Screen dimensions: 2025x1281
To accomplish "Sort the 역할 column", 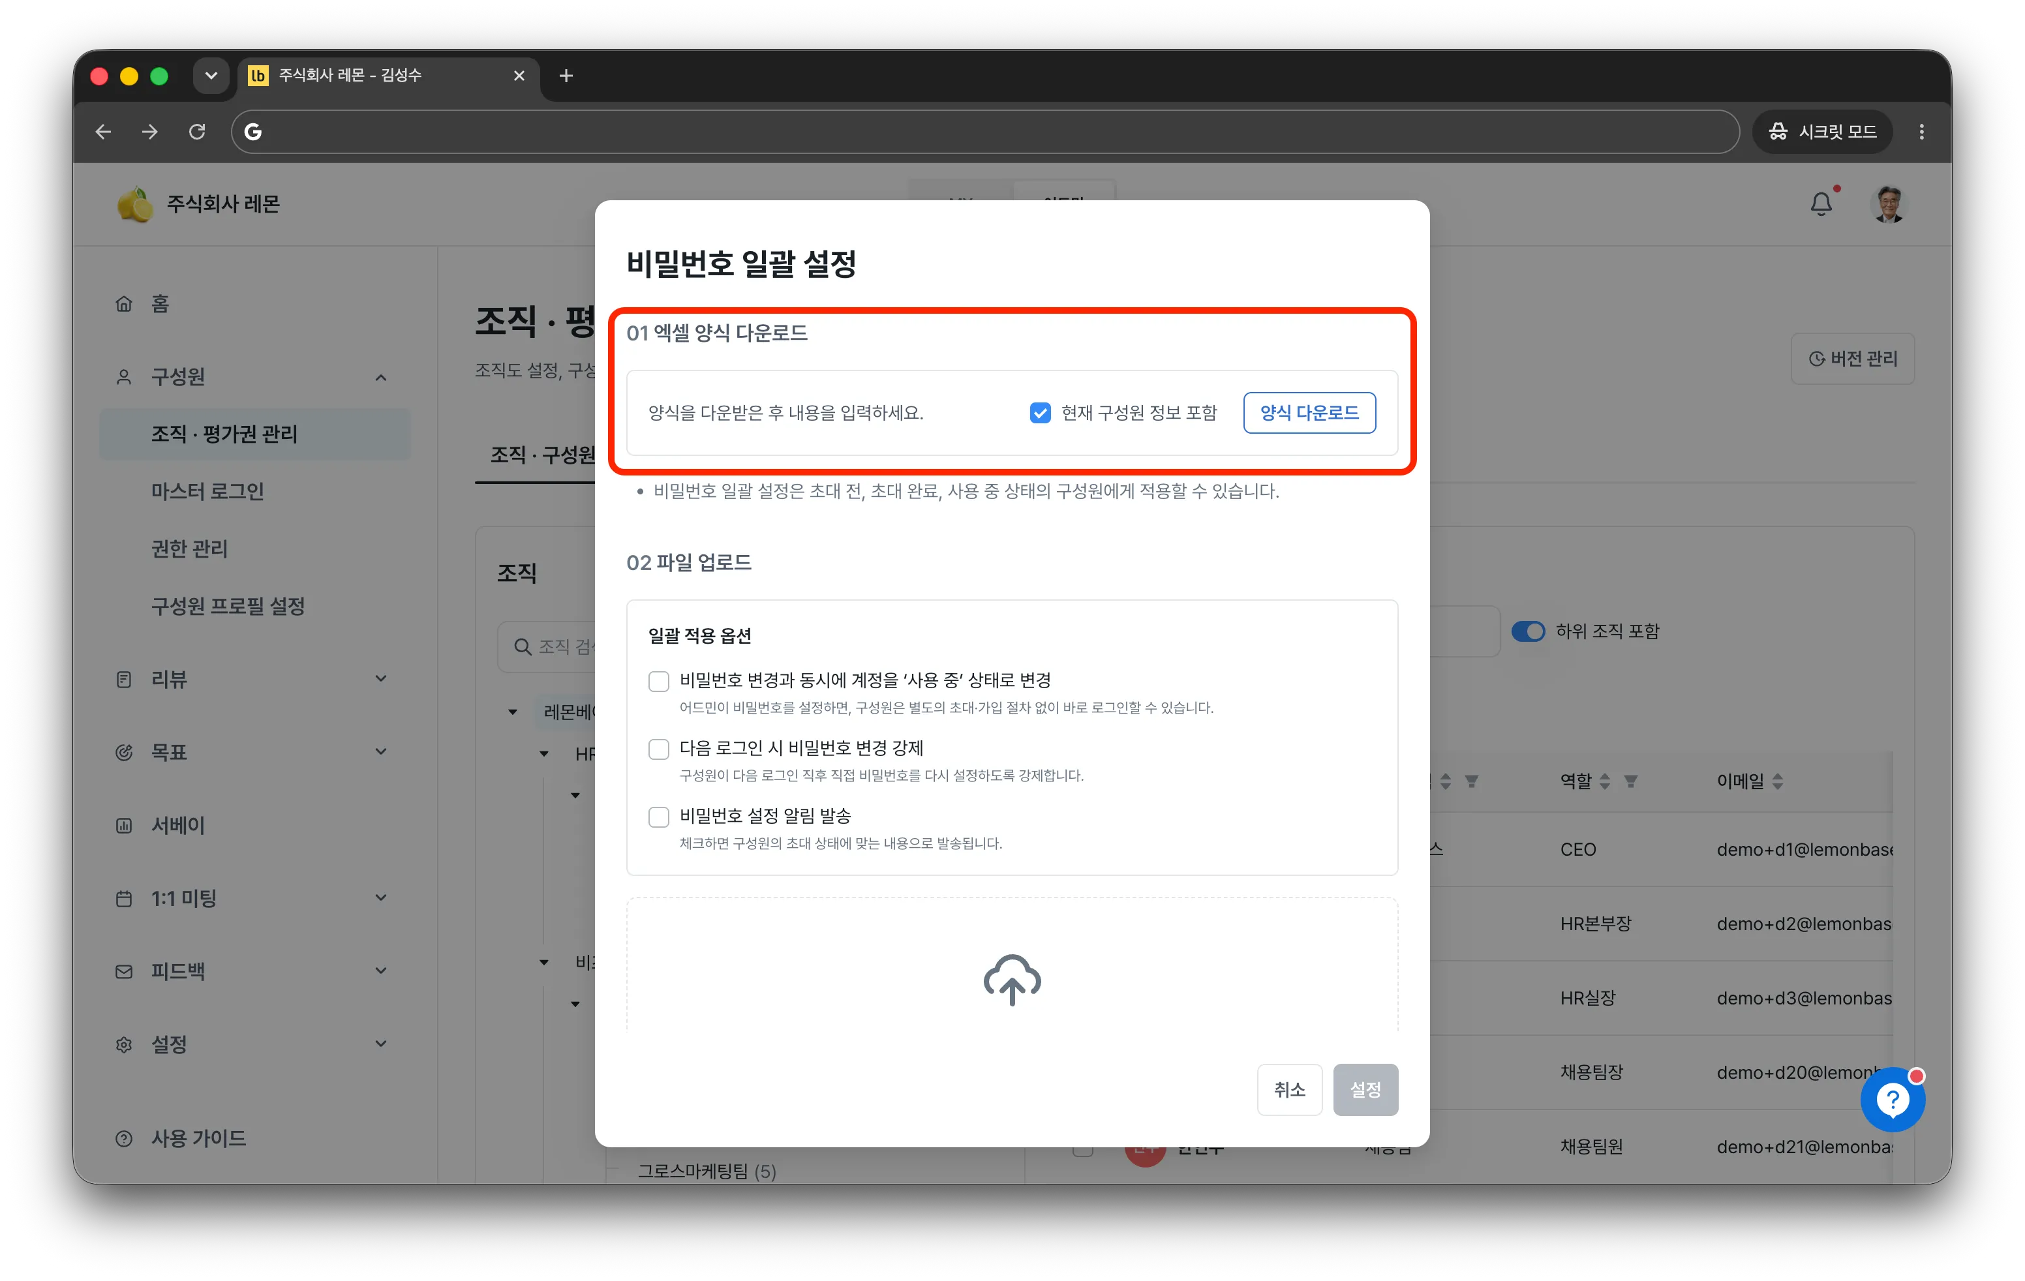I will (1604, 781).
